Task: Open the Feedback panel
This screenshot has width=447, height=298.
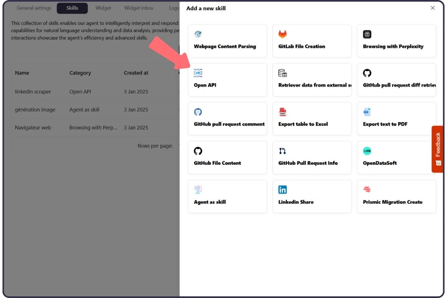Action: [437, 149]
